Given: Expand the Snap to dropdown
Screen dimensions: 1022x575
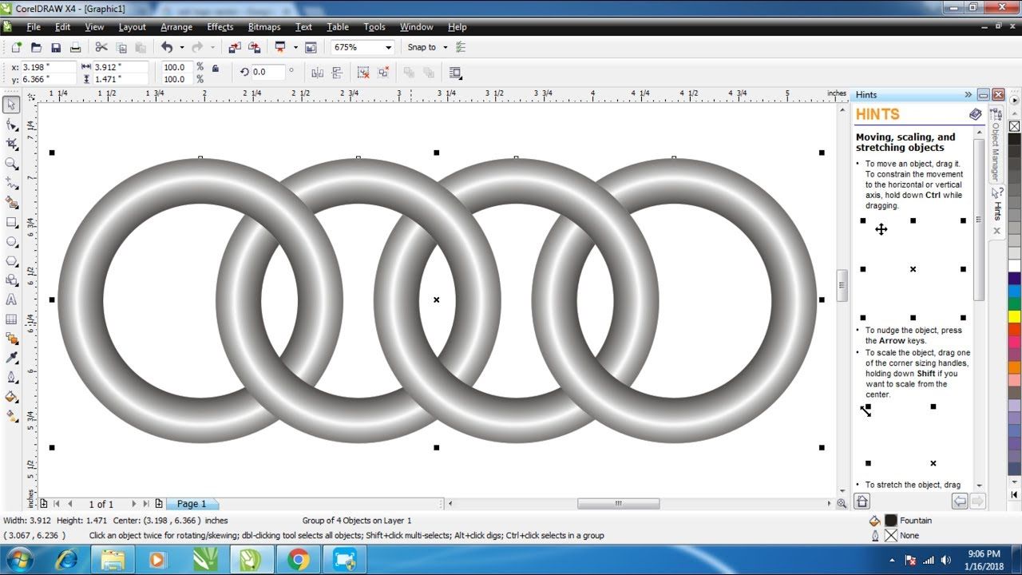Looking at the screenshot, I should coord(446,48).
